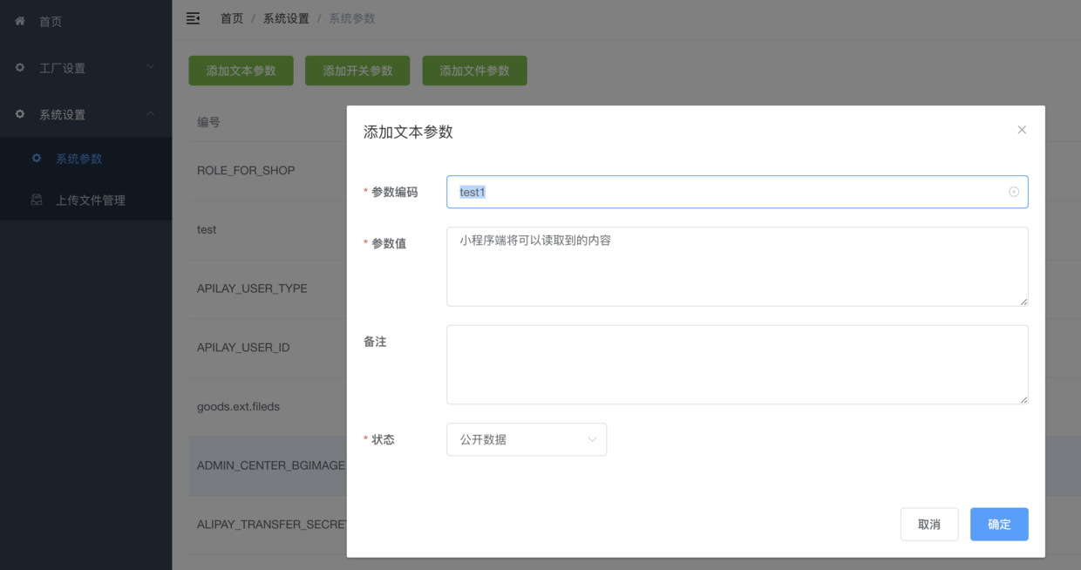Click the 参数值 textarea bottom-corner grip
Image resolution: width=1081 pixels, height=570 pixels.
point(1023,302)
